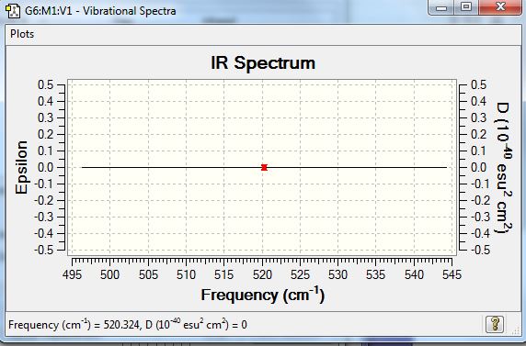Minimize the Vibrational Spectra window
Screen dimensions: 526x346
(x=440, y=7)
